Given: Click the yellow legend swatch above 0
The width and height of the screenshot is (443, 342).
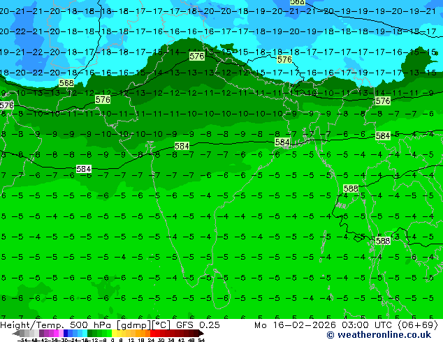Looking at the screenshot, I should click(x=114, y=334).
